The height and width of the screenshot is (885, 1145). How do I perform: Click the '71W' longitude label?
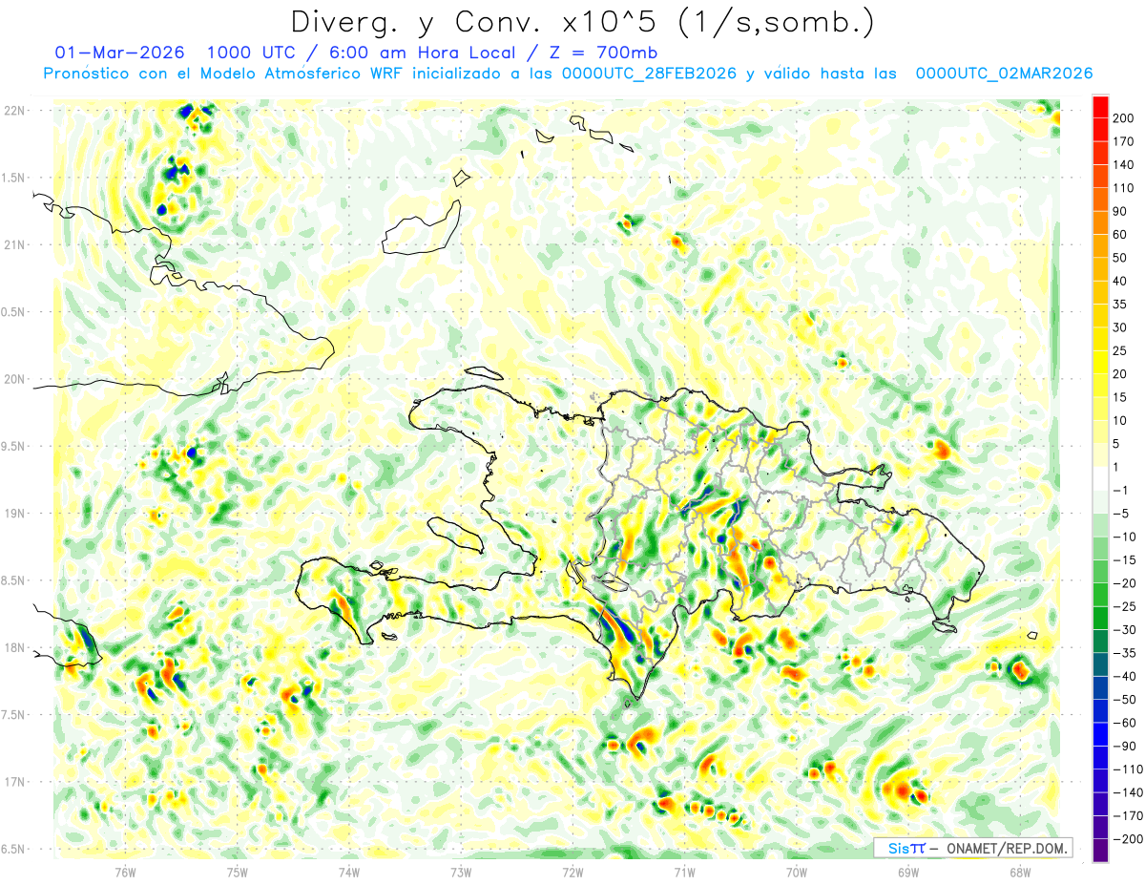684,873
